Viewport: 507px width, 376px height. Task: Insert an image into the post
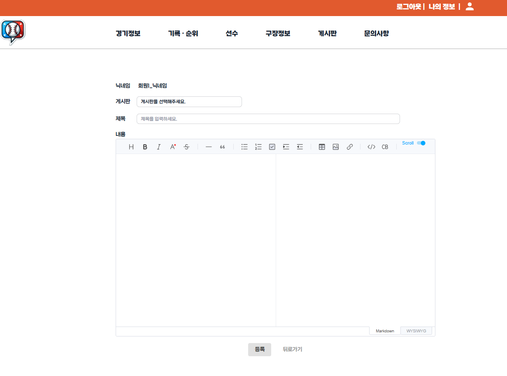(x=335, y=147)
